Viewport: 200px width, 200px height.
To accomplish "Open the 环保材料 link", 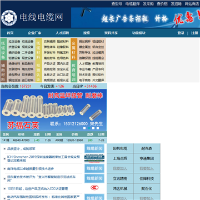I will (49, 52).
